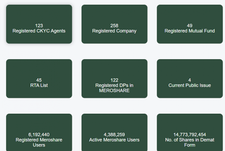Open No. of Shares in Demat Form card

coord(190,133)
